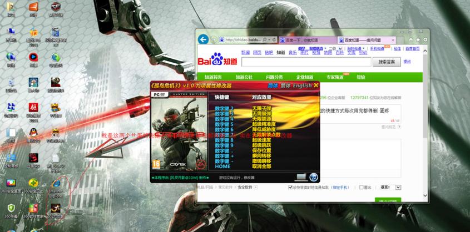
Task: Click the refresh icon in address bar
Action: [x=274, y=39]
